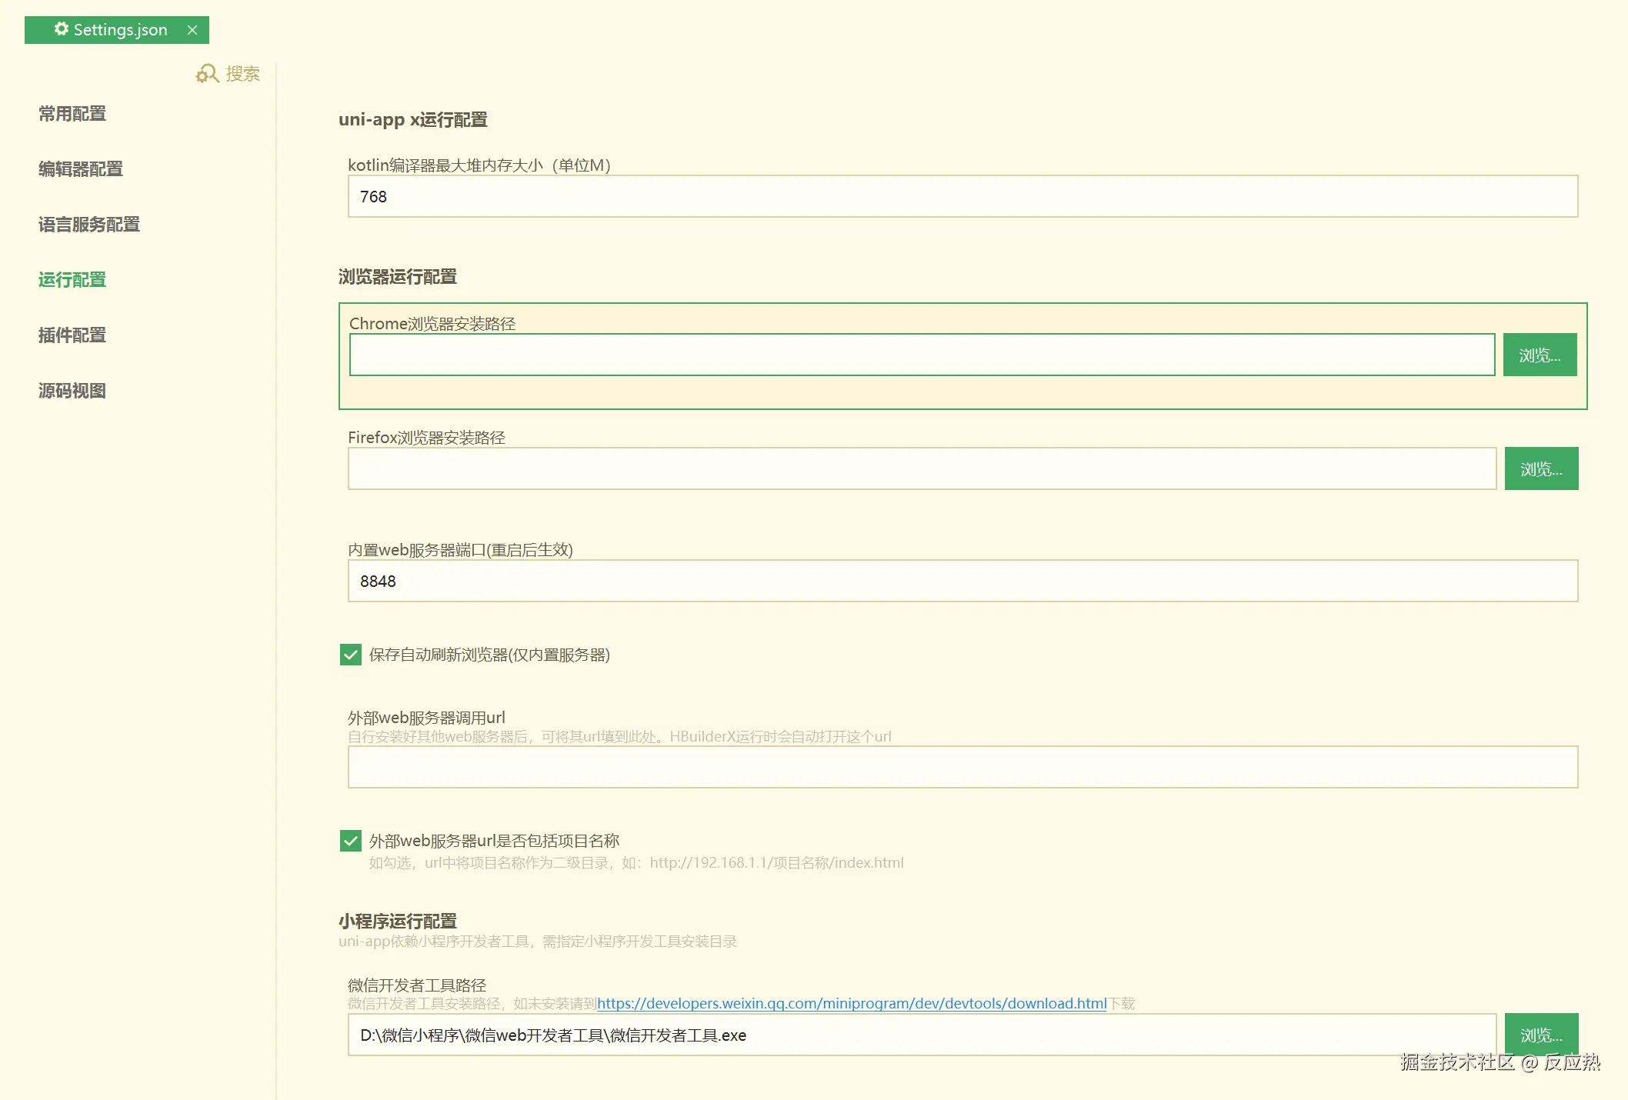Click Firefox browser install path field
The width and height of the screenshot is (1628, 1100).
tap(921, 468)
